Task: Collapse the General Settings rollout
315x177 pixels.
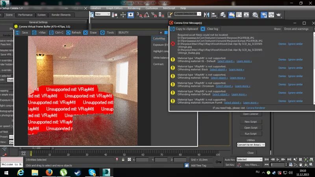Action: click(x=38, y=22)
